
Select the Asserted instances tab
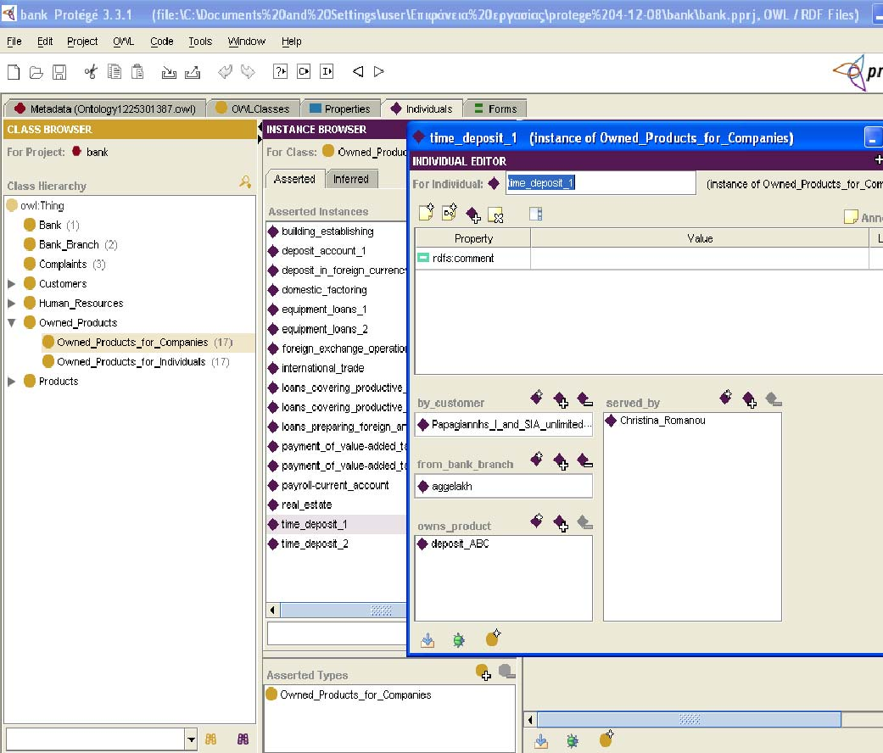pos(294,179)
